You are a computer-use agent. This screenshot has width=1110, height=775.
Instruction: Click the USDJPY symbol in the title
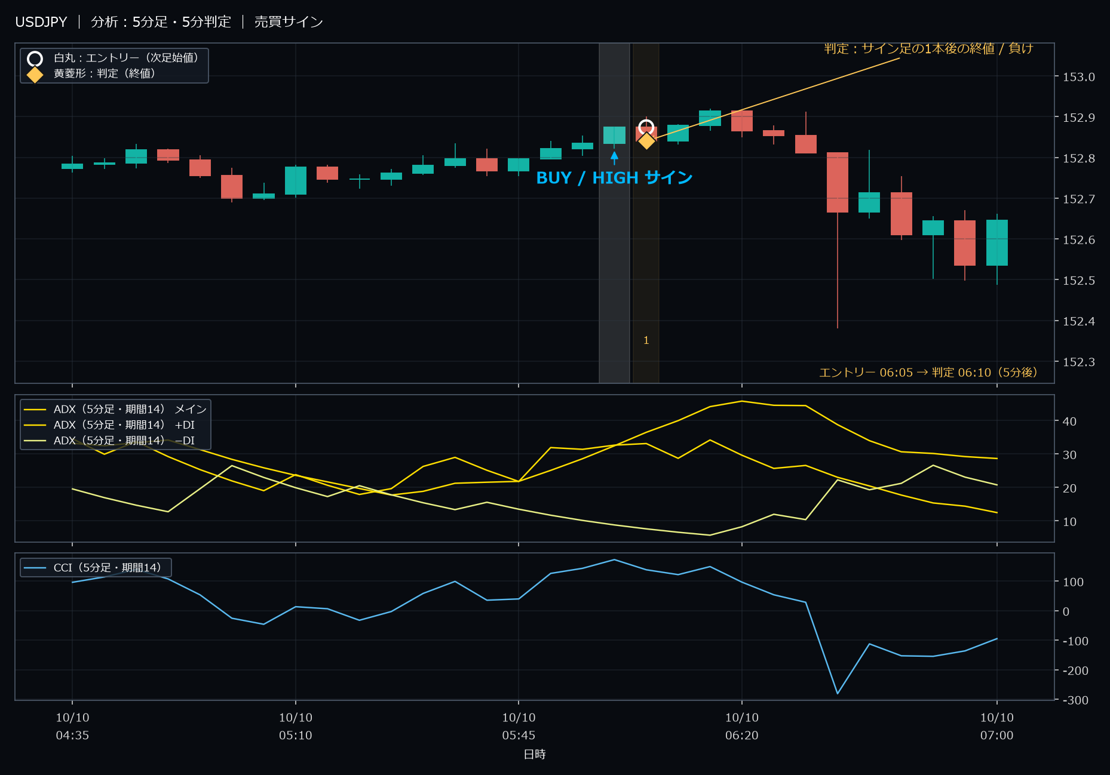pos(41,22)
